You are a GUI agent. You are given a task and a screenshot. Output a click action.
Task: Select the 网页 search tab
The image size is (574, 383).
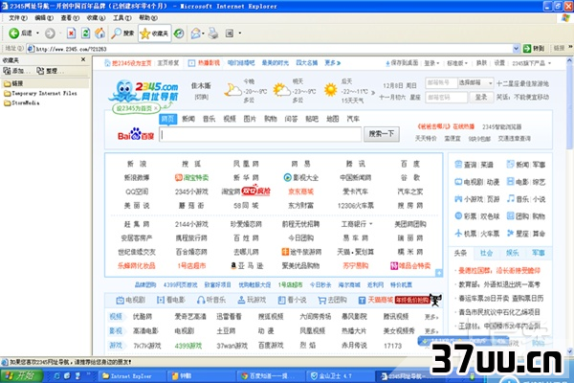tap(168, 119)
